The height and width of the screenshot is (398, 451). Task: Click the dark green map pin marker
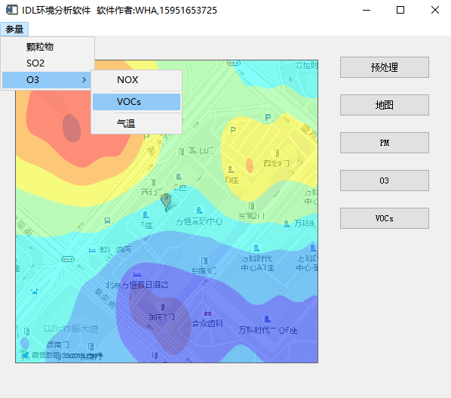point(166,202)
